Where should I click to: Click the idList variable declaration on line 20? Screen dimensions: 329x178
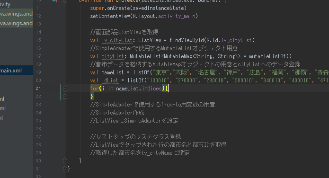pos(110,80)
